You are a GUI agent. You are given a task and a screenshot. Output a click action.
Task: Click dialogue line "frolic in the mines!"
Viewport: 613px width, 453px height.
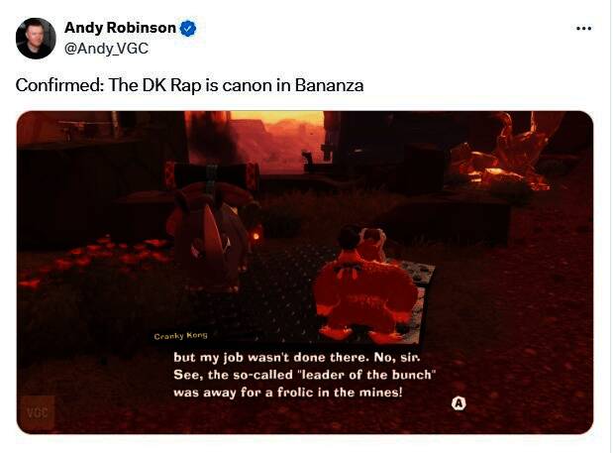pos(340,392)
